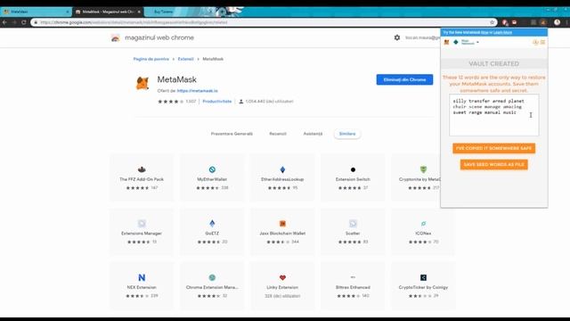Viewport: 570px width, 321px height.
Task: Bookmark this page with the star icon
Action: (x=493, y=22)
